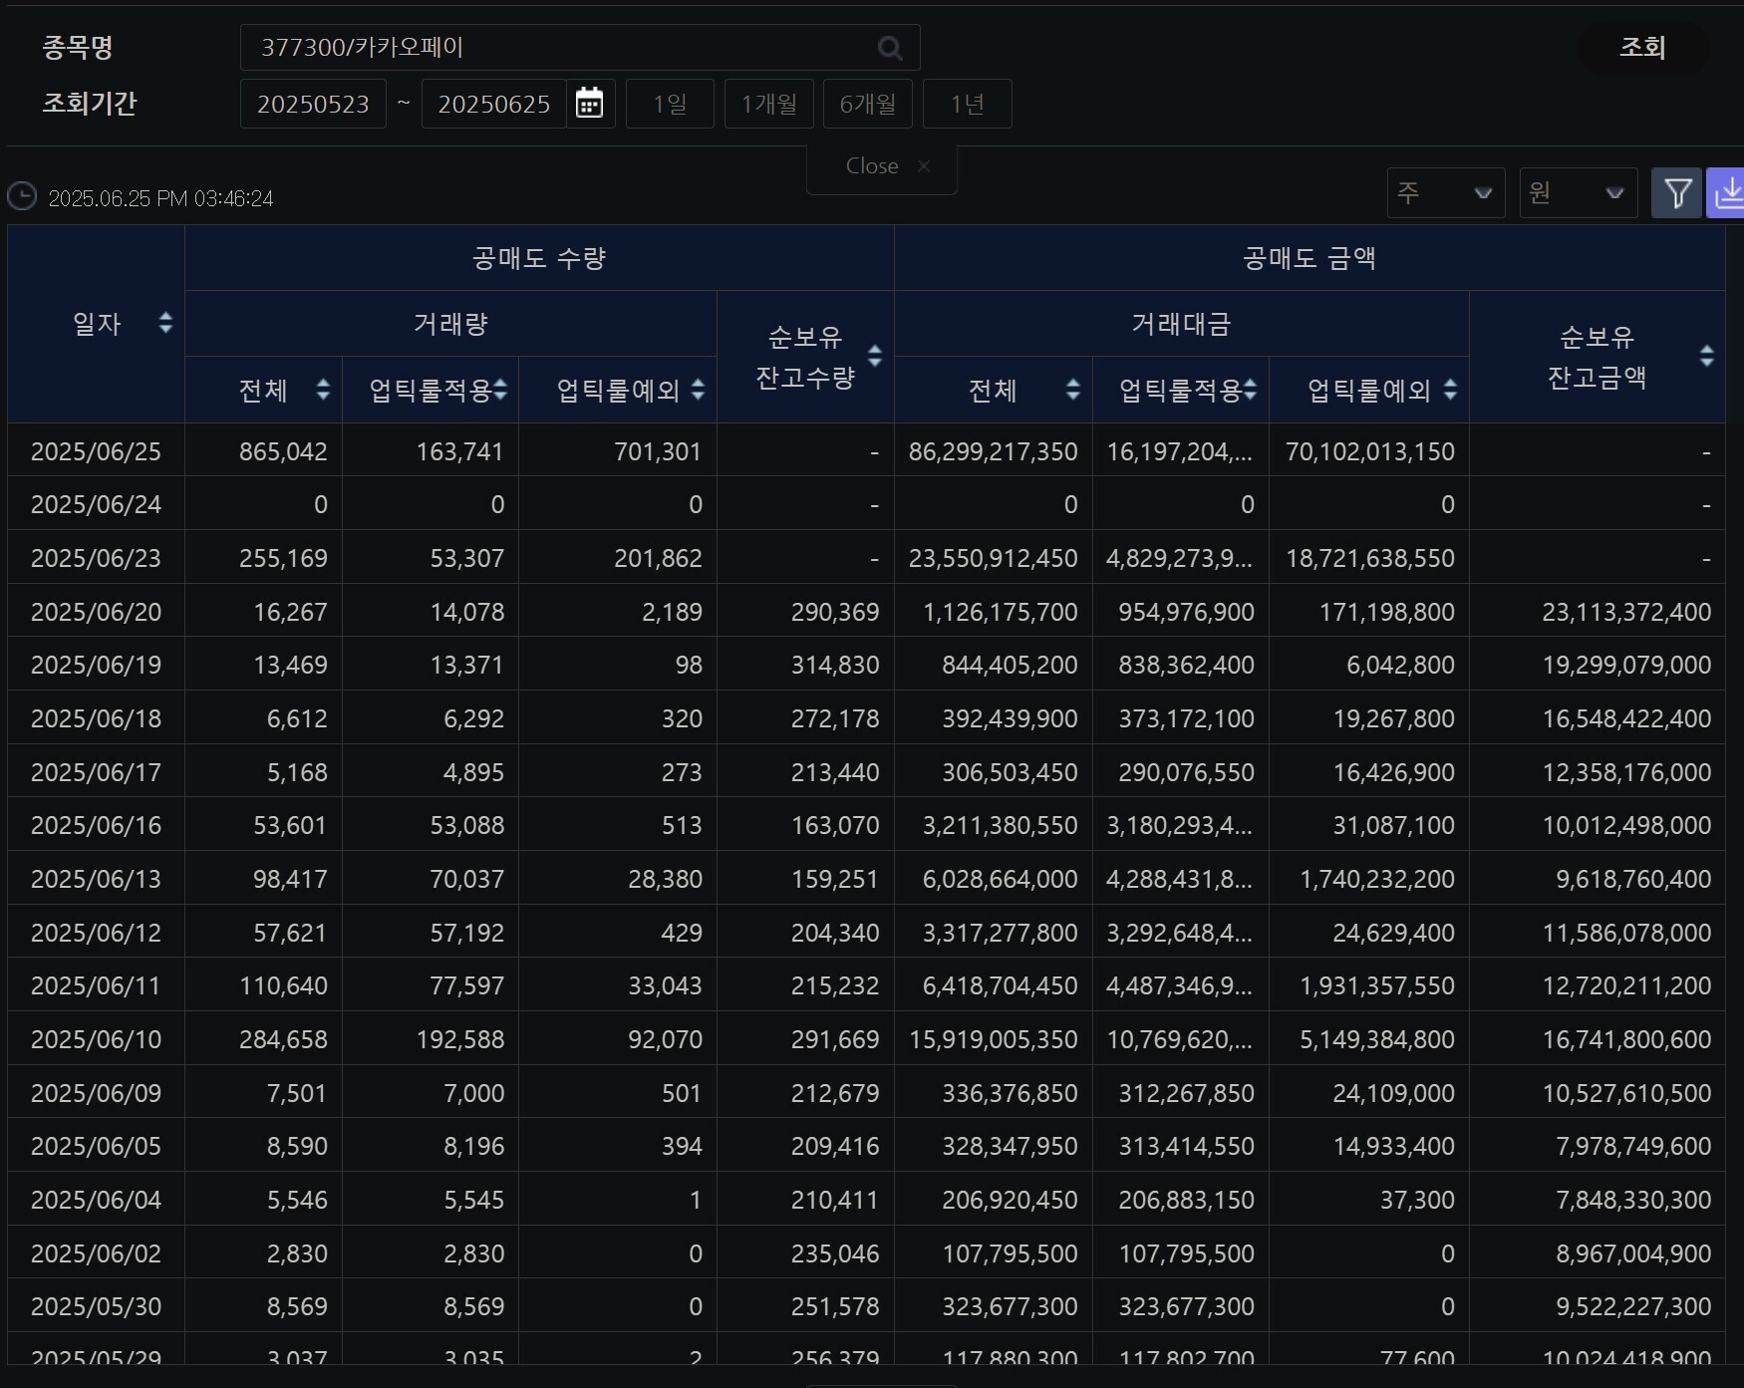Viewport: 1744px width, 1388px height.
Task: Select the 1일 period button
Action: (x=670, y=104)
